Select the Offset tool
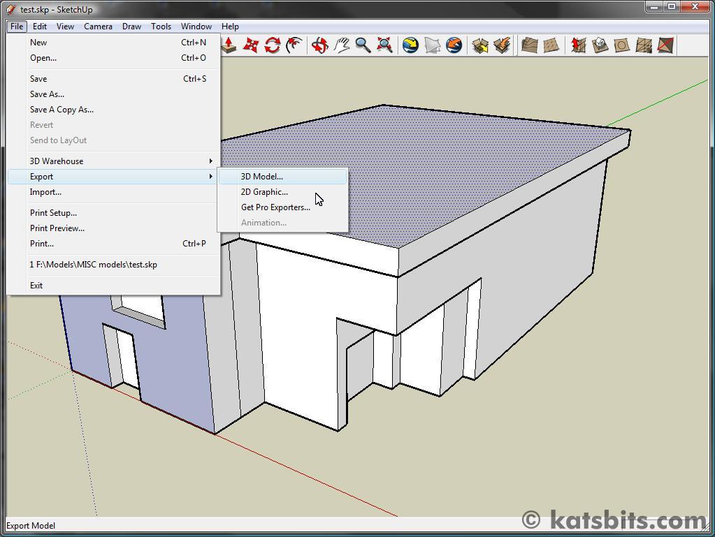 click(294, 45)
